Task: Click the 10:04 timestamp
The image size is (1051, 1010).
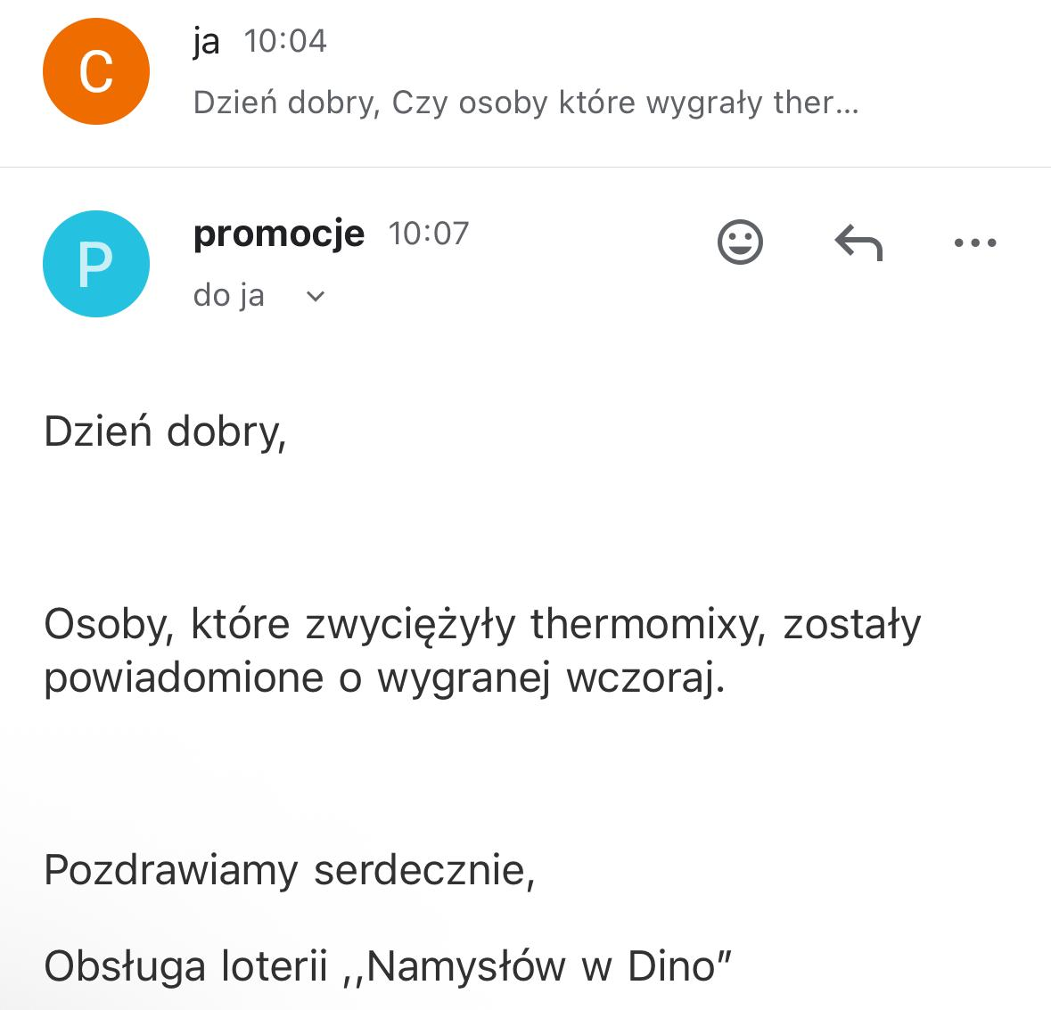Action: tap(285, 41)
